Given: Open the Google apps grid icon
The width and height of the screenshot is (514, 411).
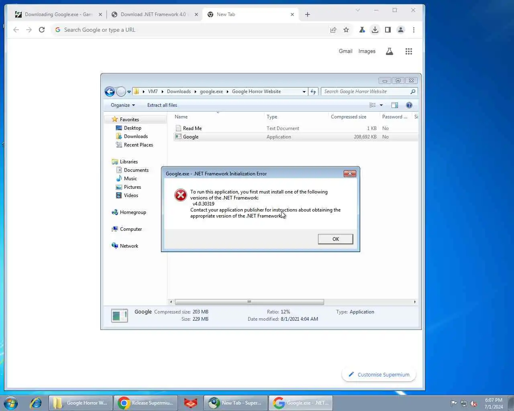Looking at the screenshot, I should pyautogui.click(x=409, y=51).
